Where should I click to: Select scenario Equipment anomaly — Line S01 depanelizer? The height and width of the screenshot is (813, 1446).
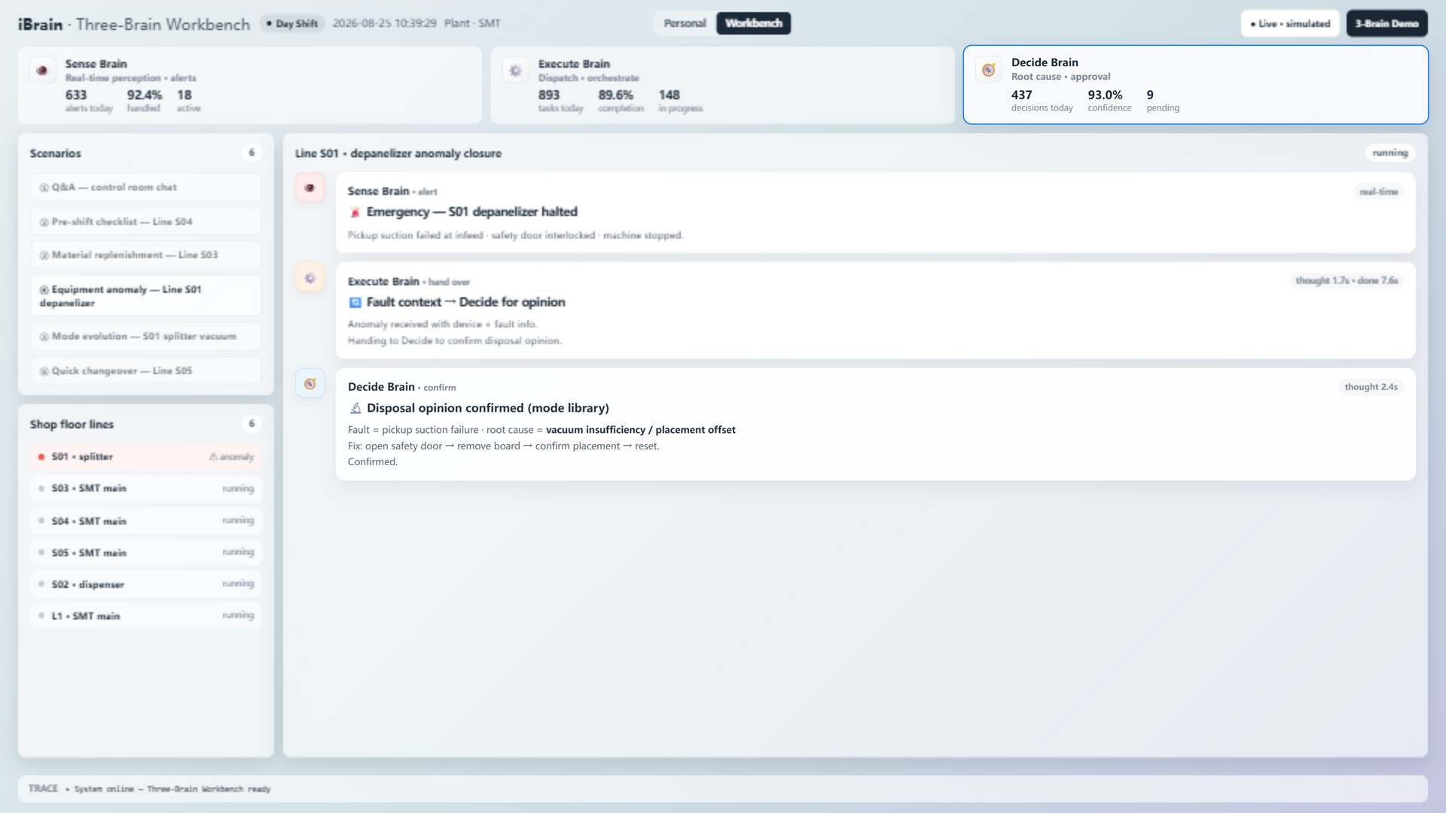pos(145,296)
